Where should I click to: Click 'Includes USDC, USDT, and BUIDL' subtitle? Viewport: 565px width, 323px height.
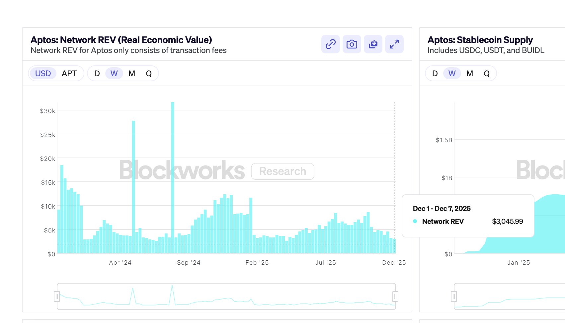[x=486, y=50]
